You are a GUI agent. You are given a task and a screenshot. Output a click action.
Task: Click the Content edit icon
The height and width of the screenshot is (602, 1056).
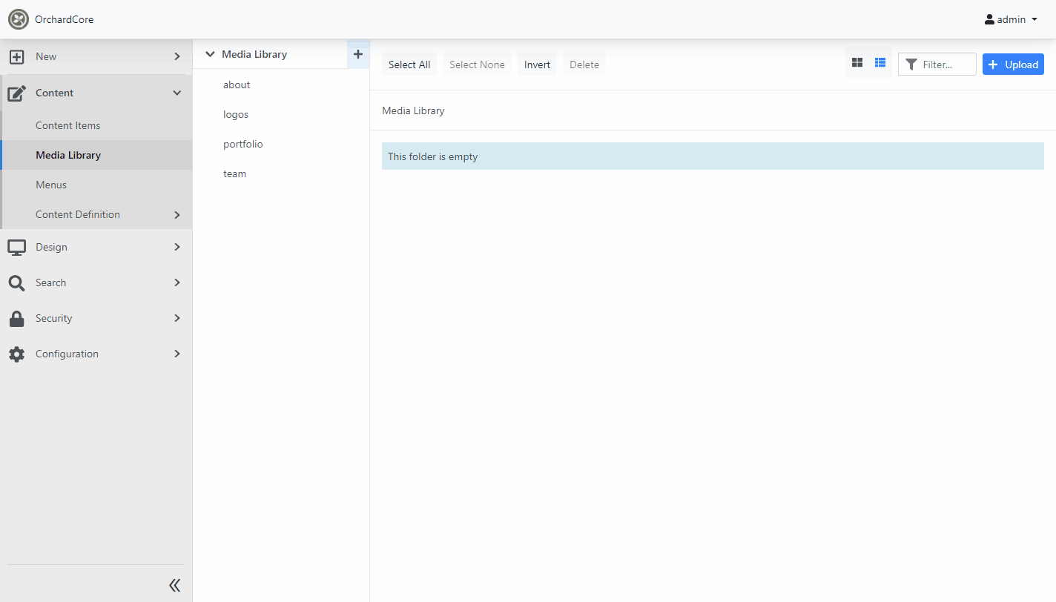click(17, 93)
